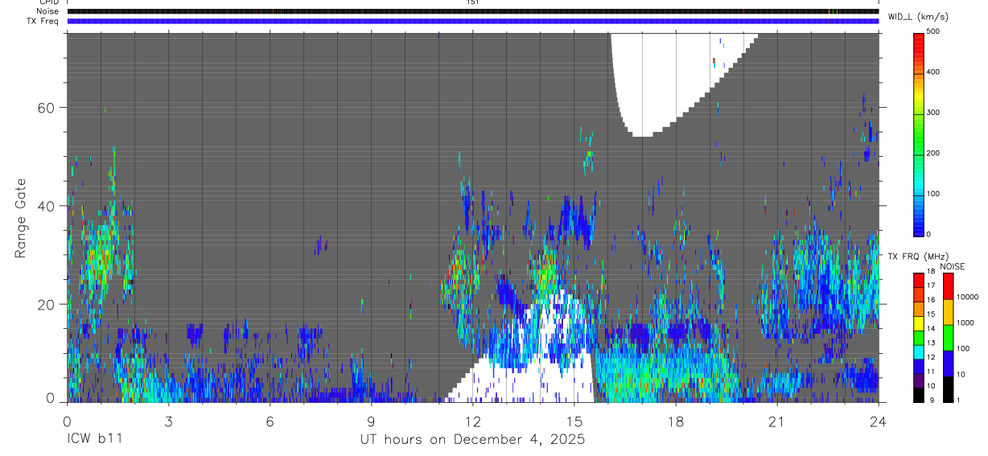
Task: Click the "400" tick on width color bar
Action: 935,72
